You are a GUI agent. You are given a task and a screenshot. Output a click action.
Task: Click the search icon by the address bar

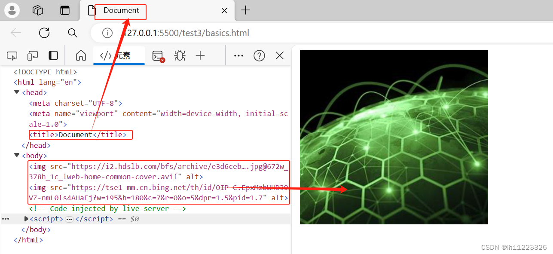[73, 33]
